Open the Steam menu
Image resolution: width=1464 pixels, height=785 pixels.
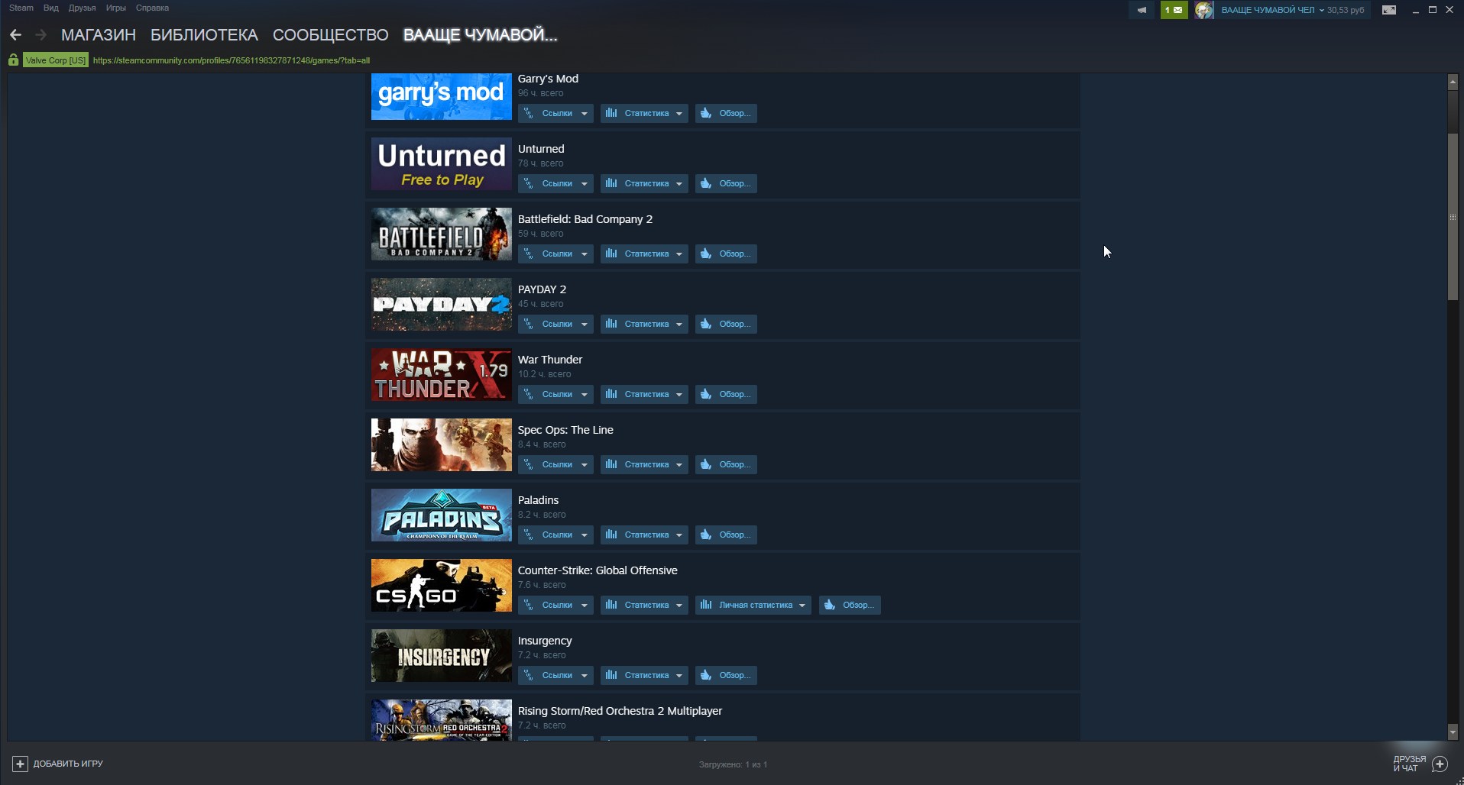click(21, 8)
